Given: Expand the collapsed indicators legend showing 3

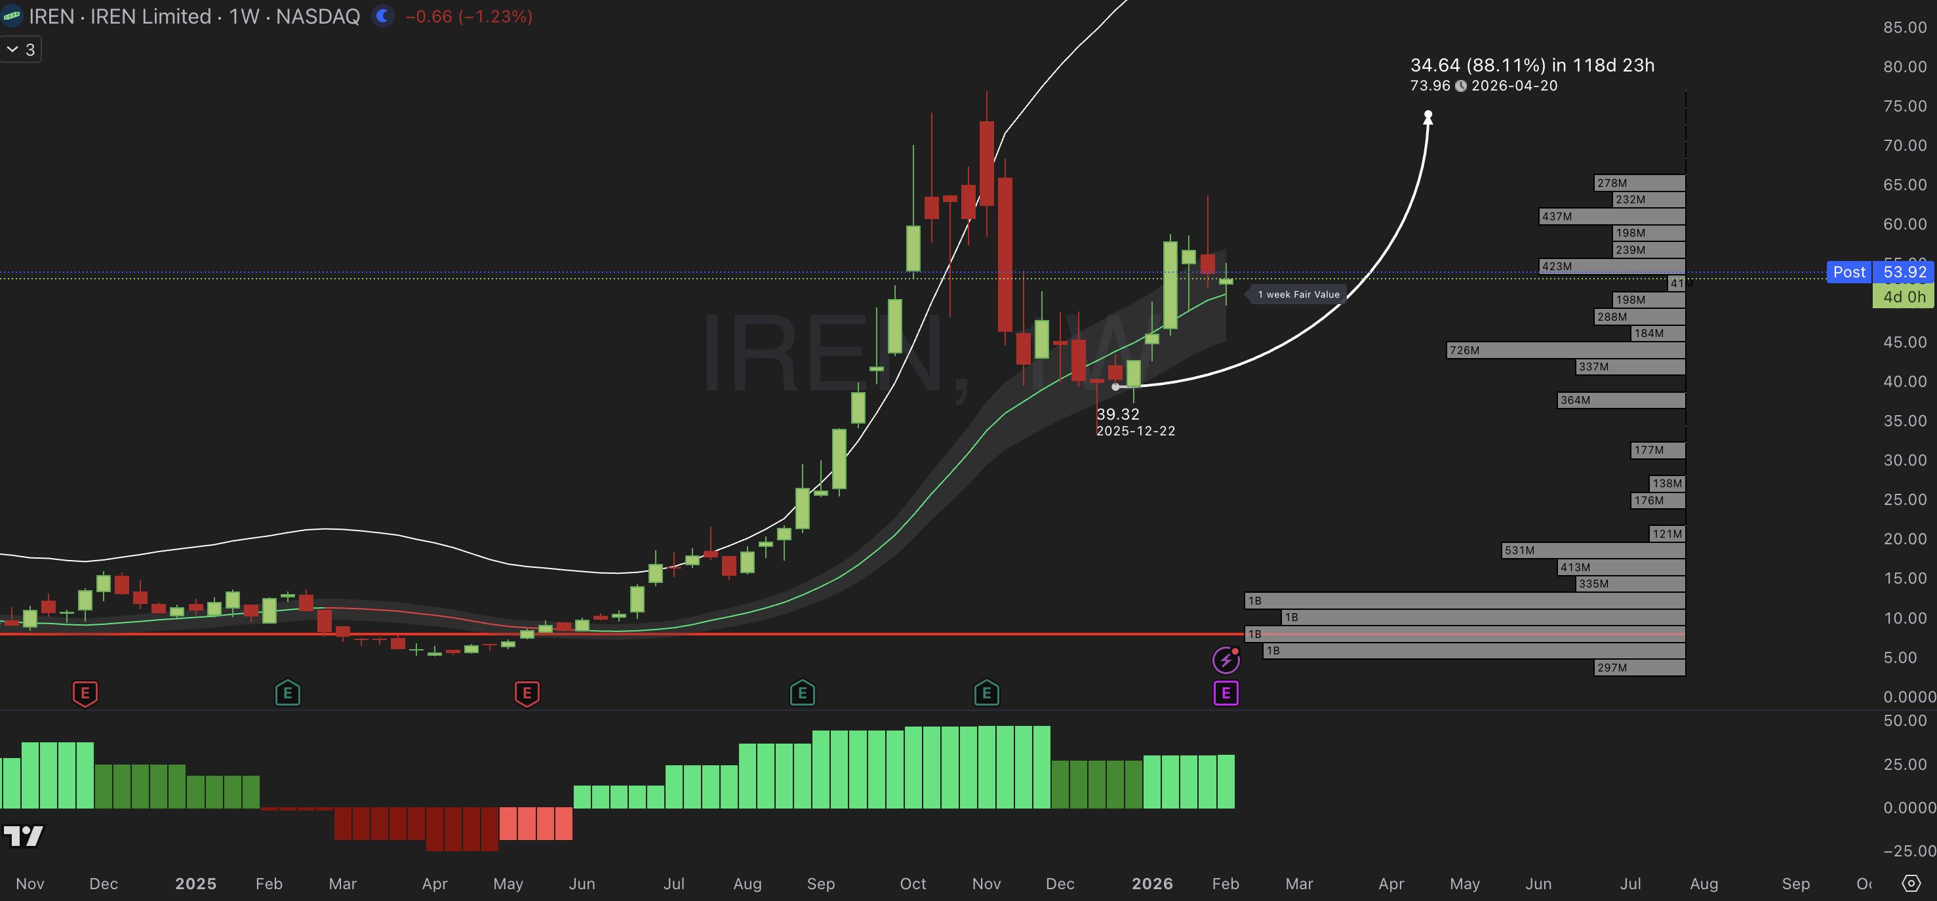Looking at the screenshot, I should 20,50.
